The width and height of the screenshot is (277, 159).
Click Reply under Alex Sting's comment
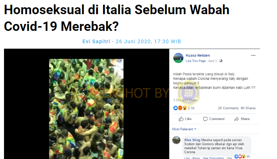[196, 158]
